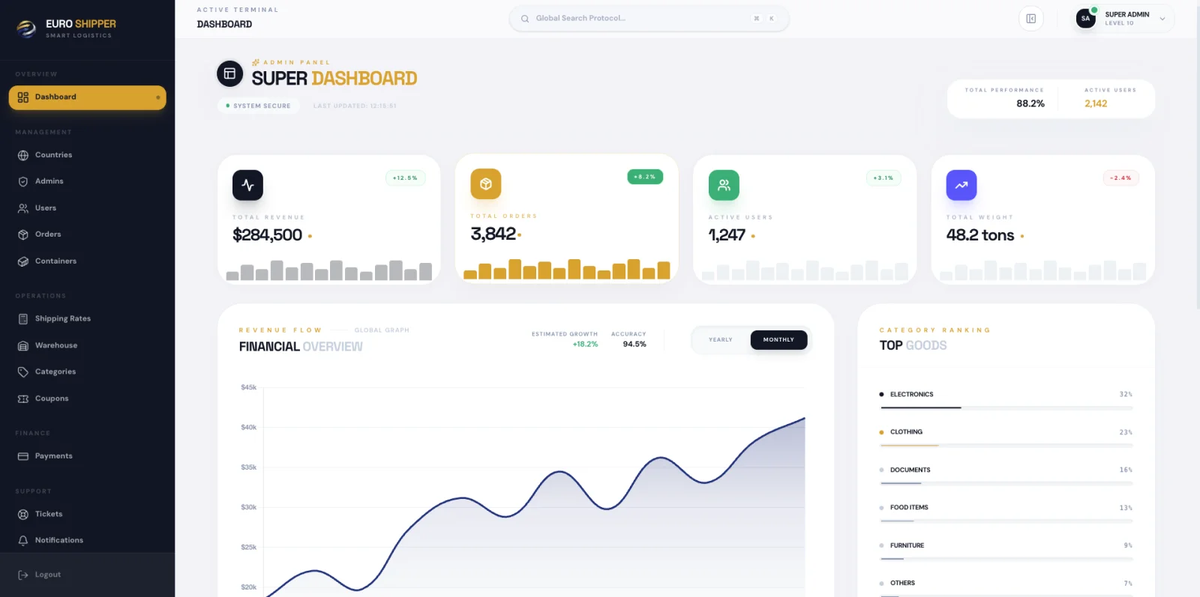This screenshot has height=597, width=1200.
Task: Click the SA user avatar
Action: click(1085, 19)
